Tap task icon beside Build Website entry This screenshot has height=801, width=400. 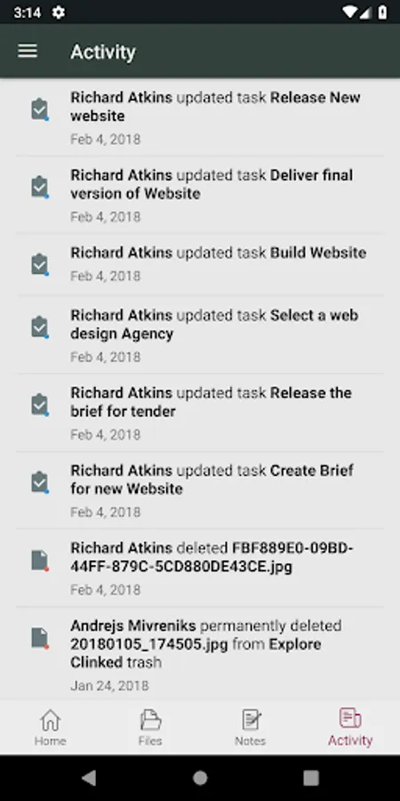point(40,264)
